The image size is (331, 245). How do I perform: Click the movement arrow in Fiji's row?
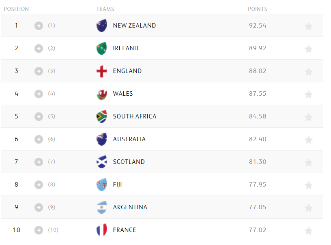point(39,185)
